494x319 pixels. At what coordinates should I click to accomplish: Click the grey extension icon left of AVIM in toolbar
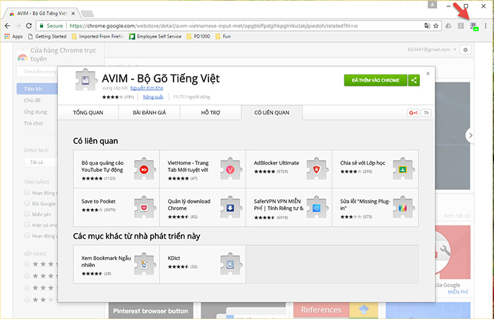pyautogui.click(x=461, y=26)
